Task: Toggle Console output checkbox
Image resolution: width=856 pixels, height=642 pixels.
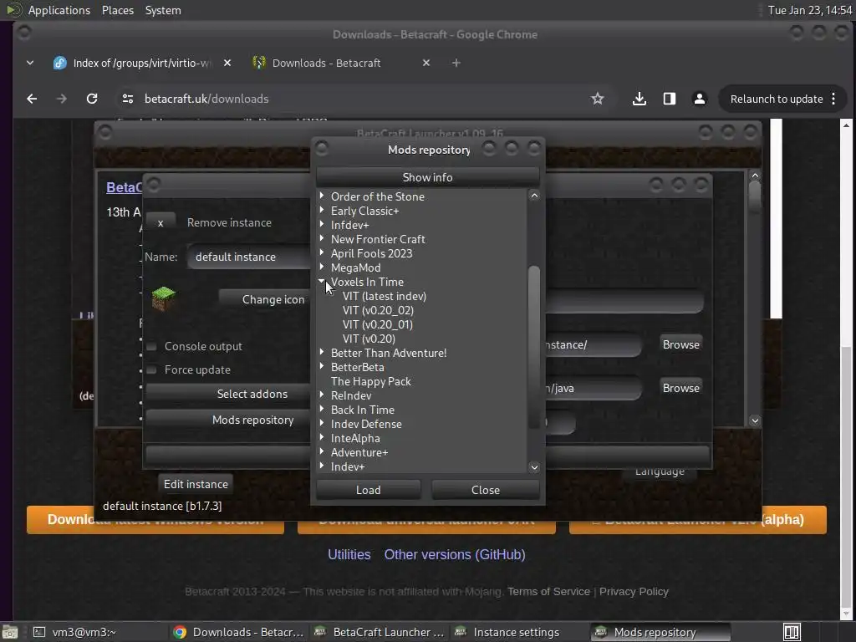Action: (152, 347)
